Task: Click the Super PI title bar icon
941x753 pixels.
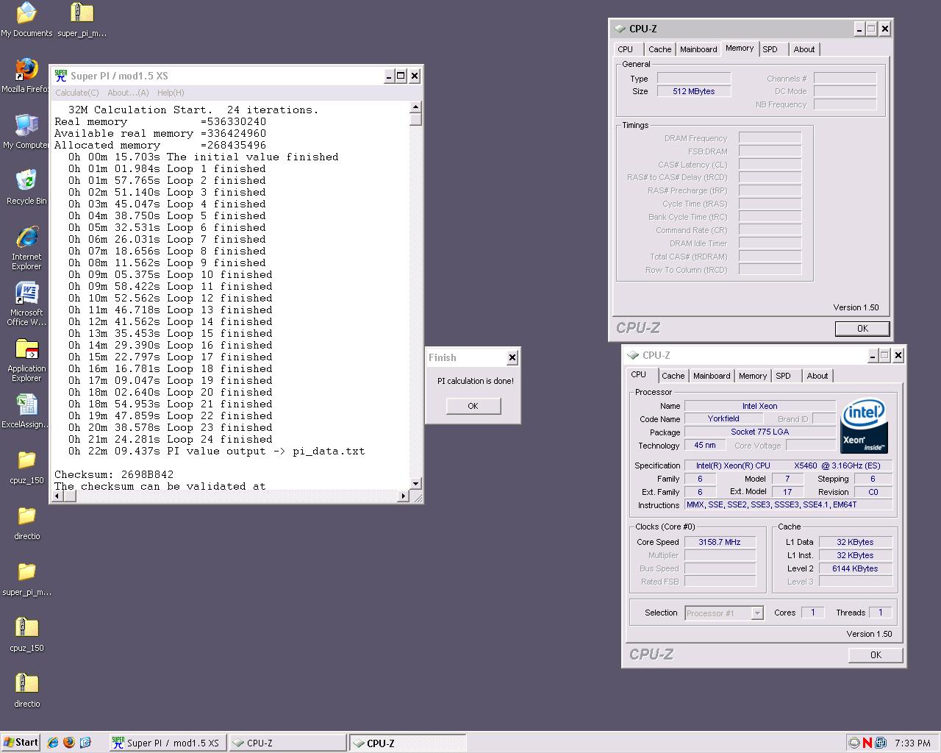Action: click(60, 76)
